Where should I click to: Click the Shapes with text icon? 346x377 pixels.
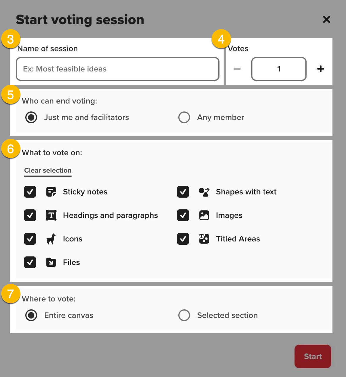tap(204, 192)
